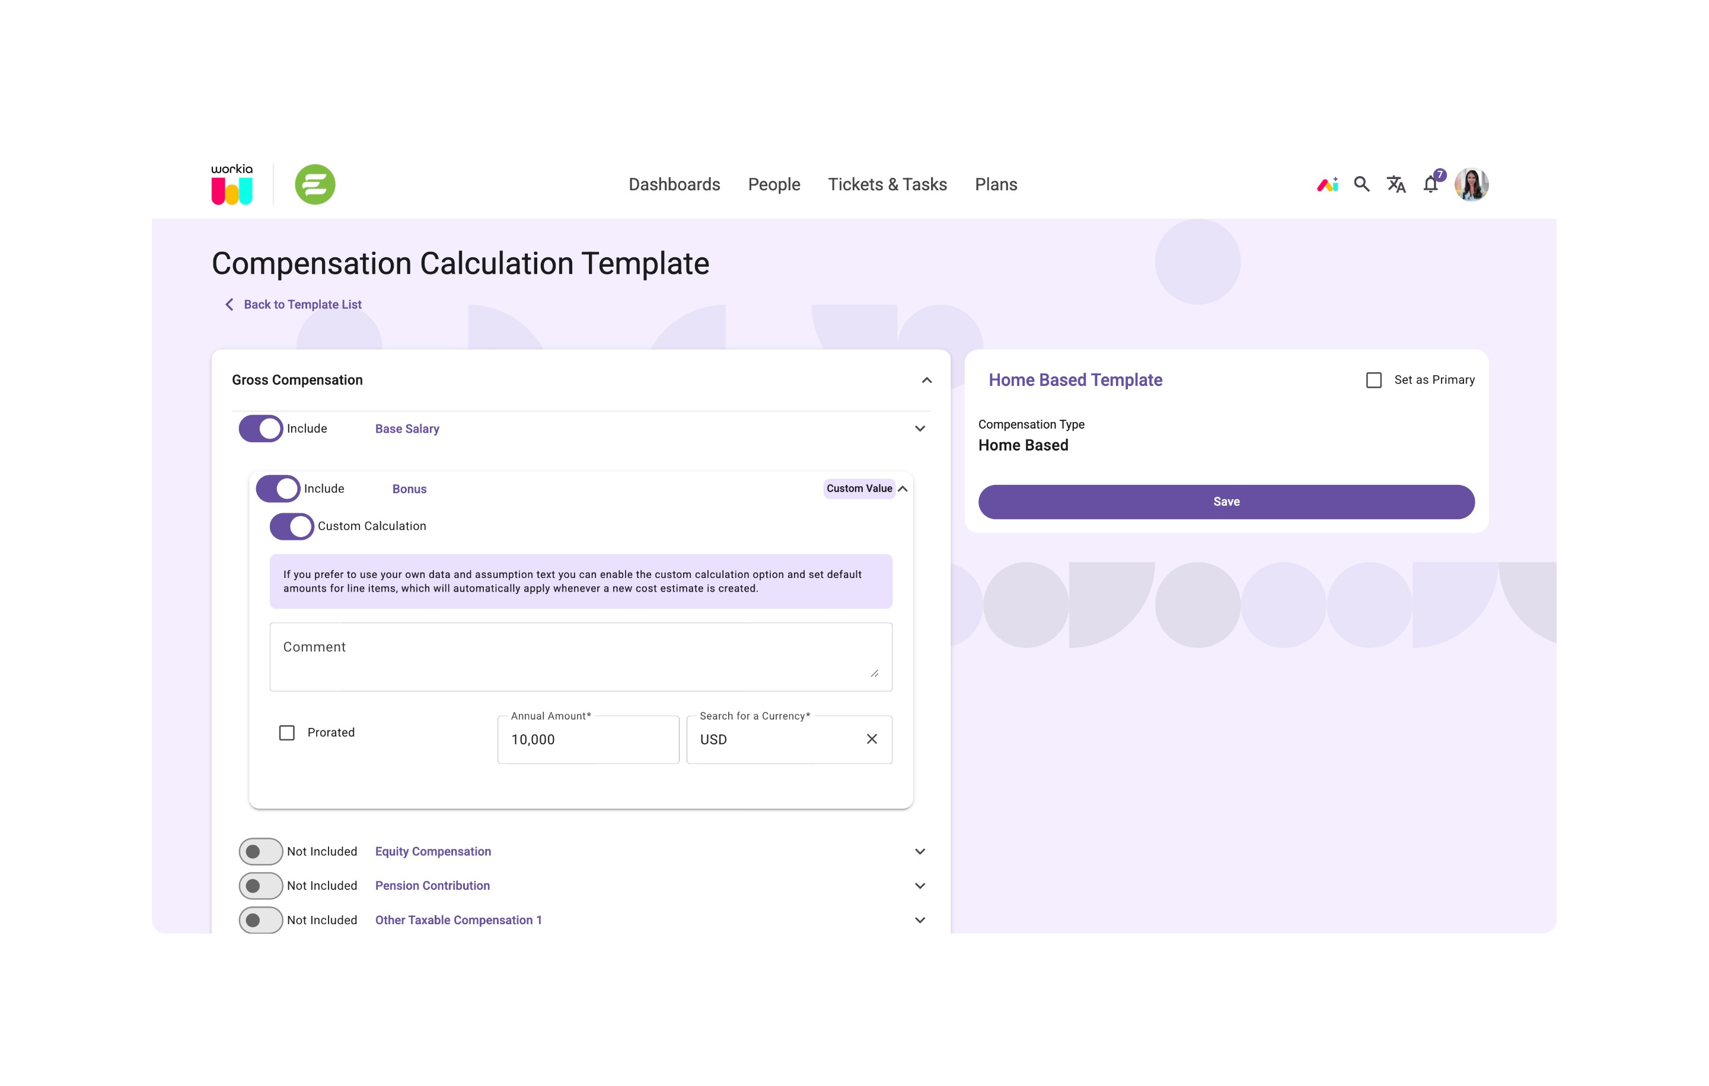Open the language translate icon

tap(1396, 184)
